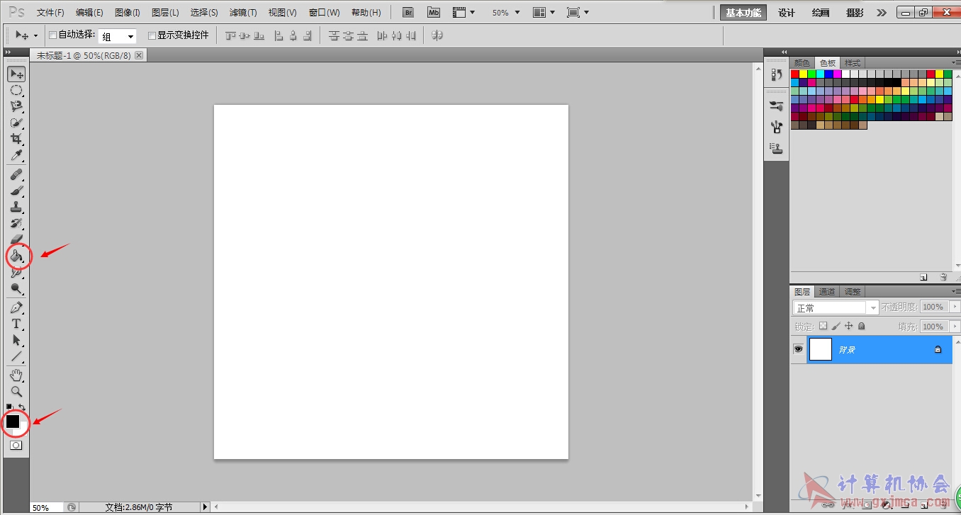
Task: Toggle Quick Mask mode
Action: click(x=16, y=446)
